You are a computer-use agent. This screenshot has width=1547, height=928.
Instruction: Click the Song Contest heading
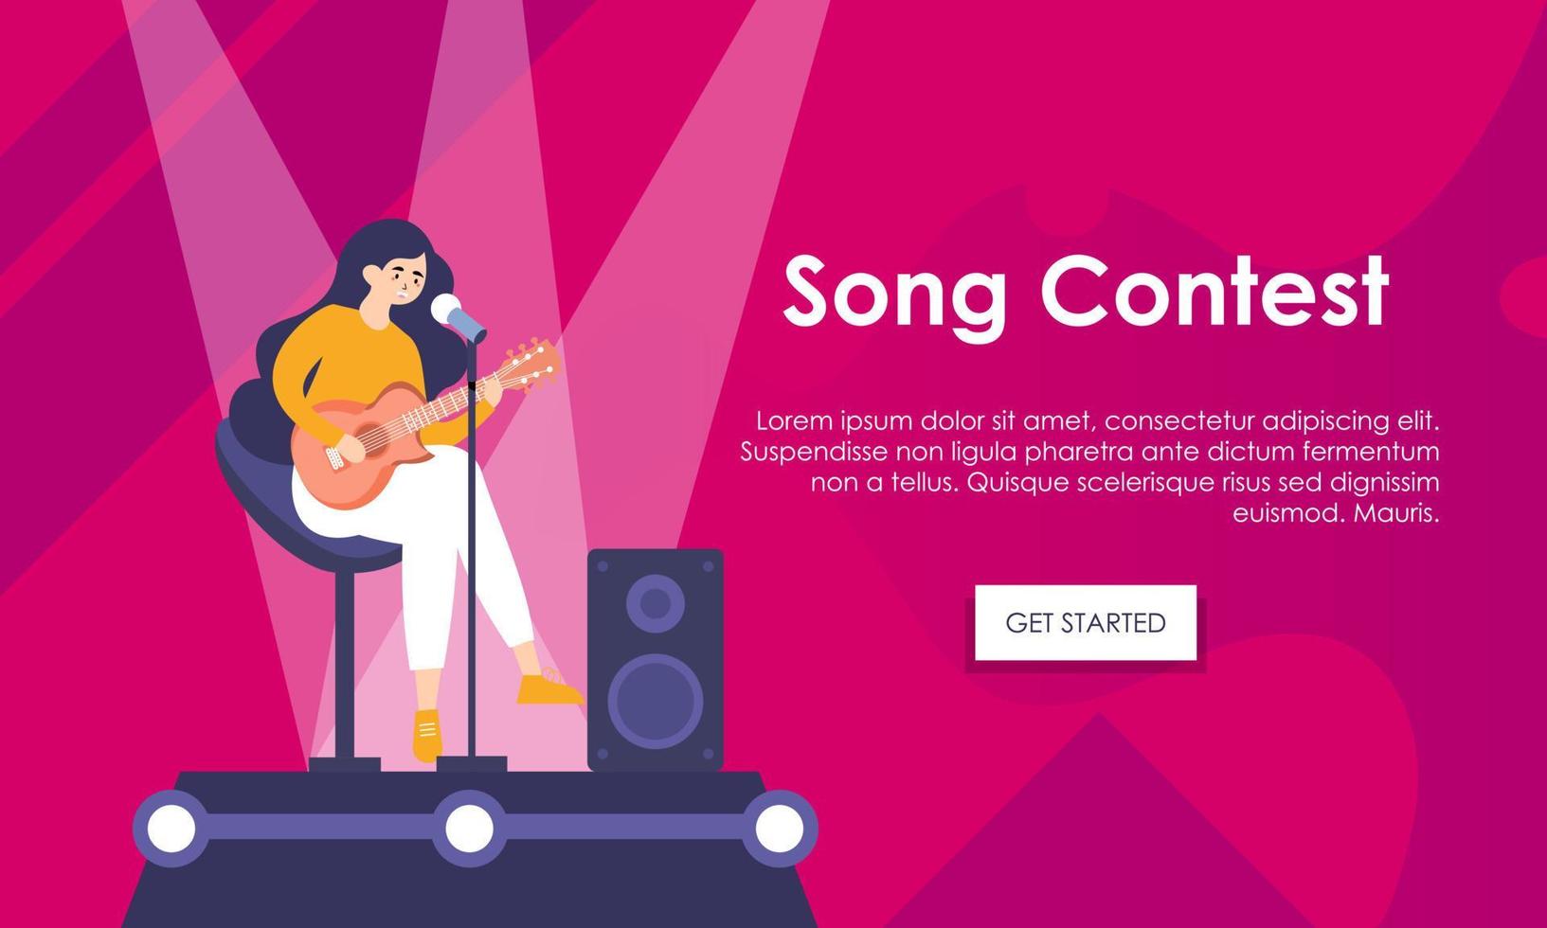[1086, 294]
